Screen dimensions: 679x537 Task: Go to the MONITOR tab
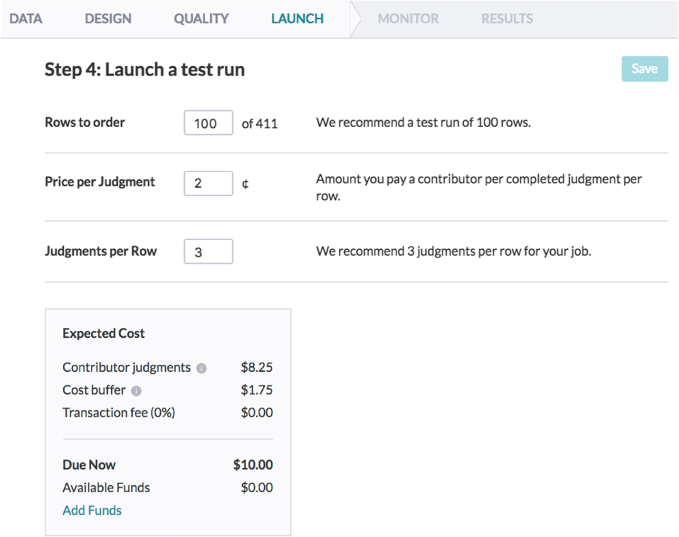tap(408, 19)
